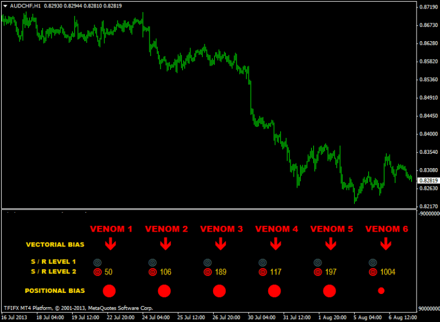
Task: Click the VECTORIAL BIAS label
Action: pyautogui.click(x=55, y=245)
